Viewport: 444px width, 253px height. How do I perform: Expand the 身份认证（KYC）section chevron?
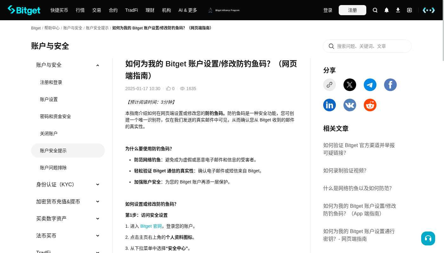(x=98, y=185)
